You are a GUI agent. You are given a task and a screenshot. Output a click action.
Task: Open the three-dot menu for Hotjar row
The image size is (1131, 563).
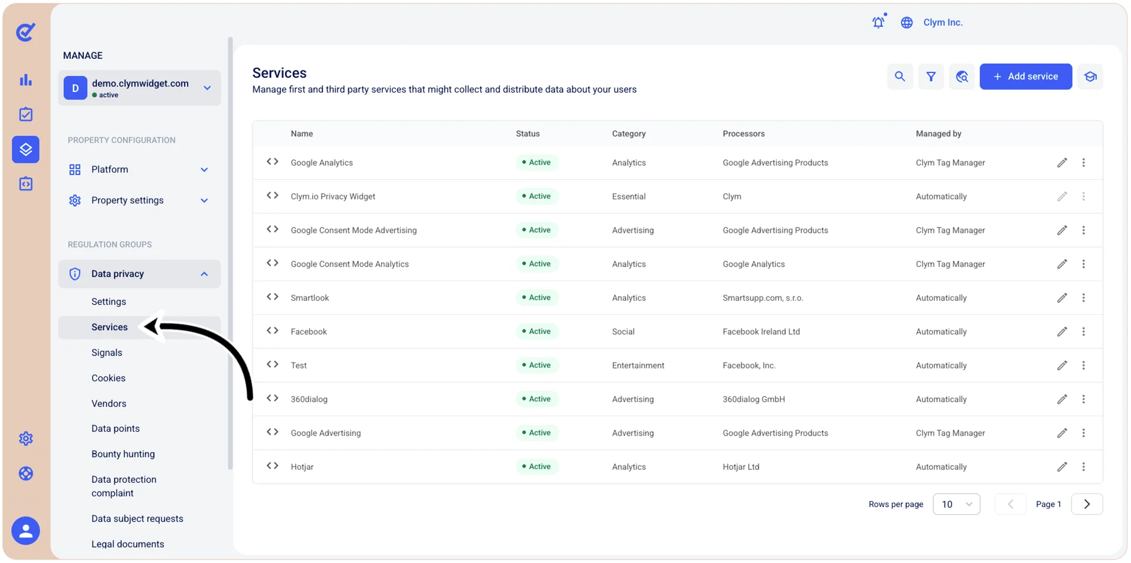click(1083, 466)
